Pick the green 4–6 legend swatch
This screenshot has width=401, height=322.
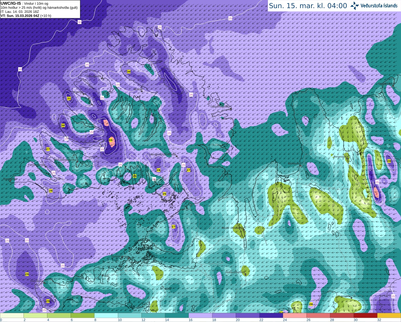click(59, 315)
